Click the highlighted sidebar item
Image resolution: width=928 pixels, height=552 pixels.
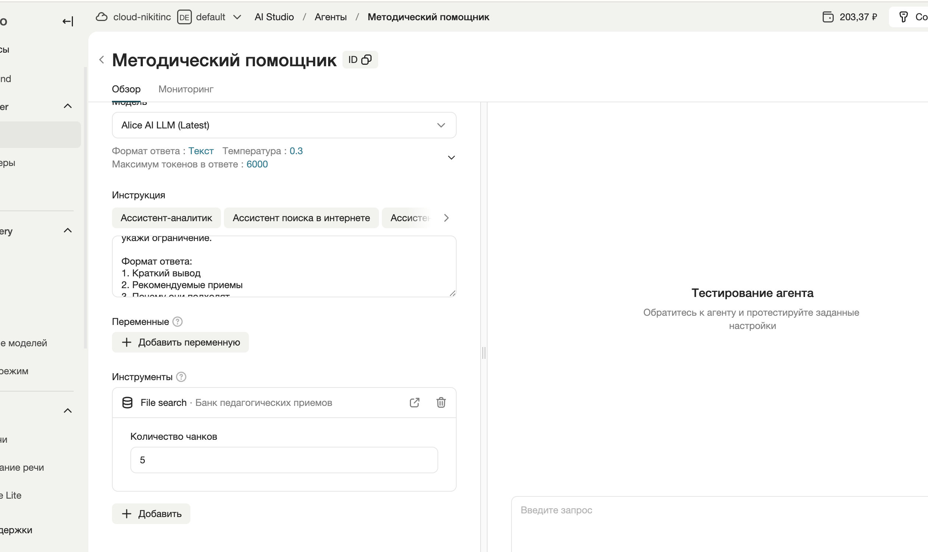40,135
